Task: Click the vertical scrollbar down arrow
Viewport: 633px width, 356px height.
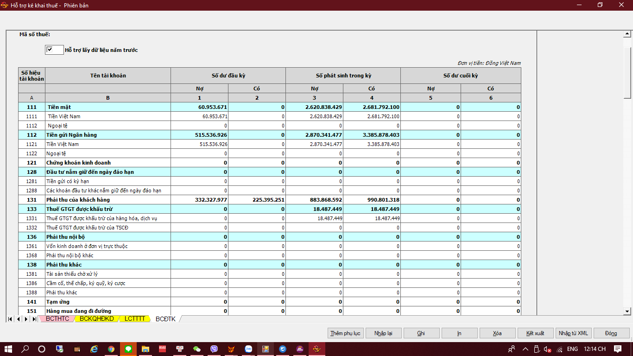Action: (x=627, y=311)
